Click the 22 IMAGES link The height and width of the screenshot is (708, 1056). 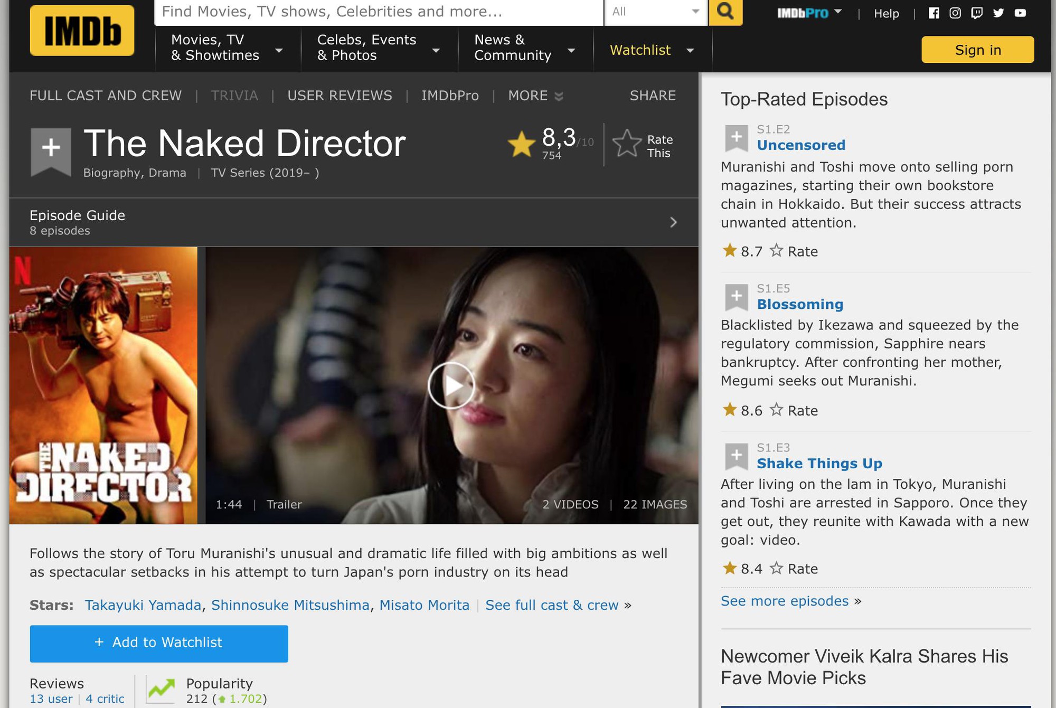655,504
